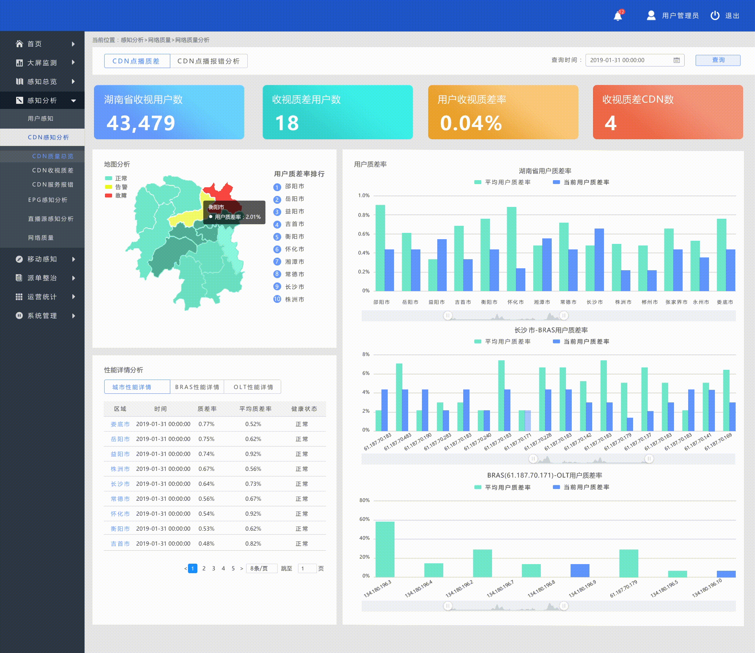
Task: Click the 移动感知 compass icon
Action: 19,259
